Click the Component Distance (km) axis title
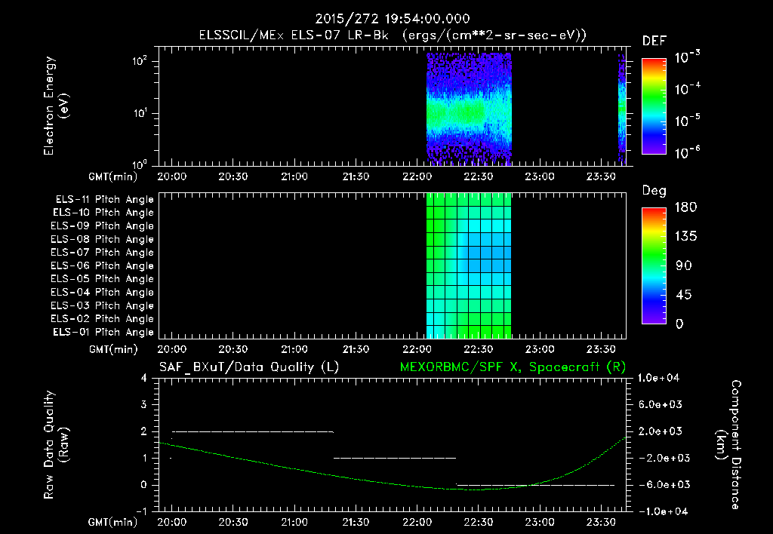The image size is (773, 534). click(x=729, y=444)
